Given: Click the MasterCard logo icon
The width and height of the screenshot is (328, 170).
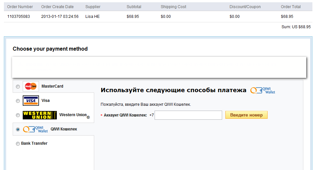Looking at the screenshot, I should click(31, 86).
